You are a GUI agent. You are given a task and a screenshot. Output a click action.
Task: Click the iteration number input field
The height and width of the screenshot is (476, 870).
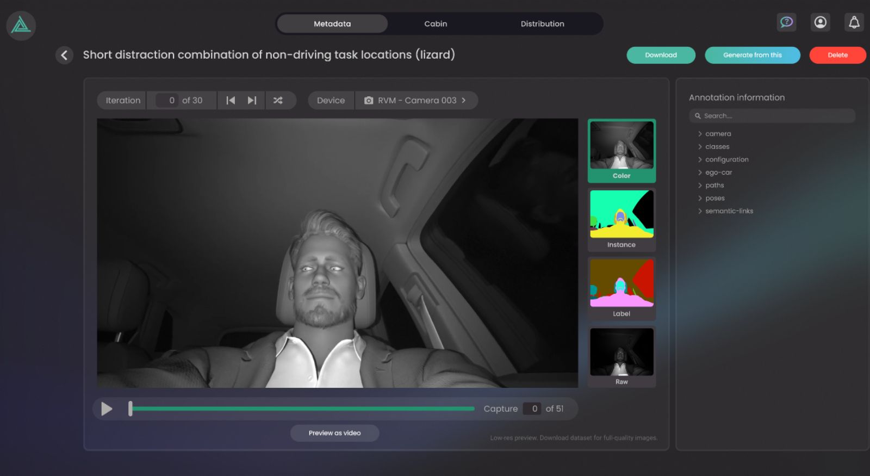tap(167, 101)
